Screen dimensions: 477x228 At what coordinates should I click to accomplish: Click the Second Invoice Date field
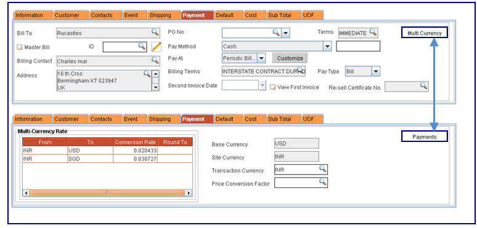(x=240, y=85)
